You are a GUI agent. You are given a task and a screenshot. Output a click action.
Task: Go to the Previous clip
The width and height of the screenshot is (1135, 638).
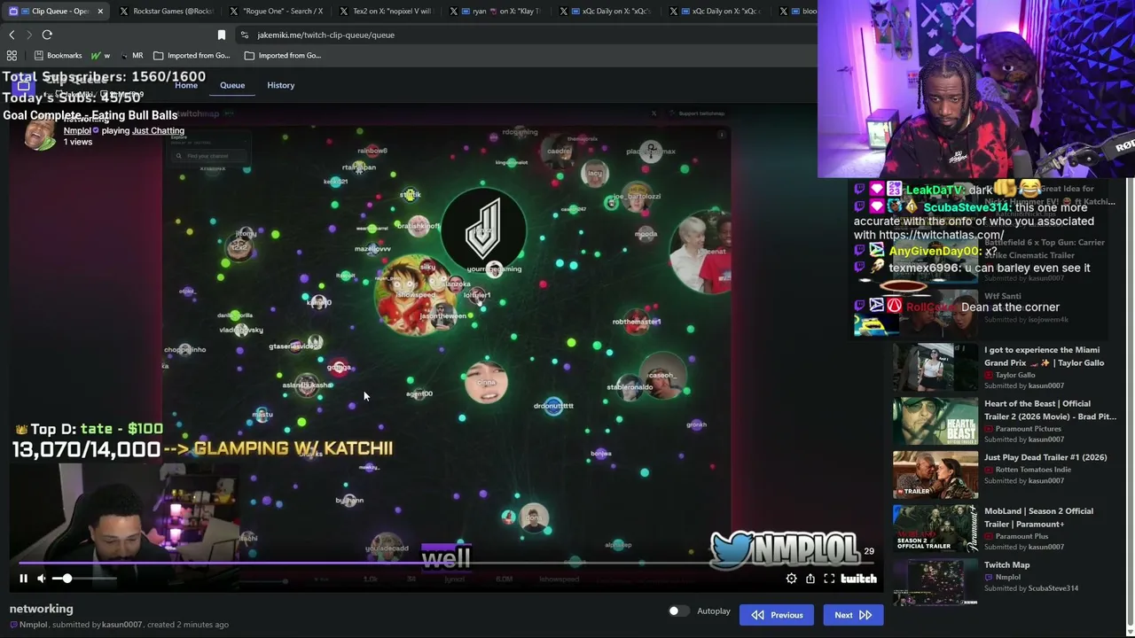(x=777, y=615)
